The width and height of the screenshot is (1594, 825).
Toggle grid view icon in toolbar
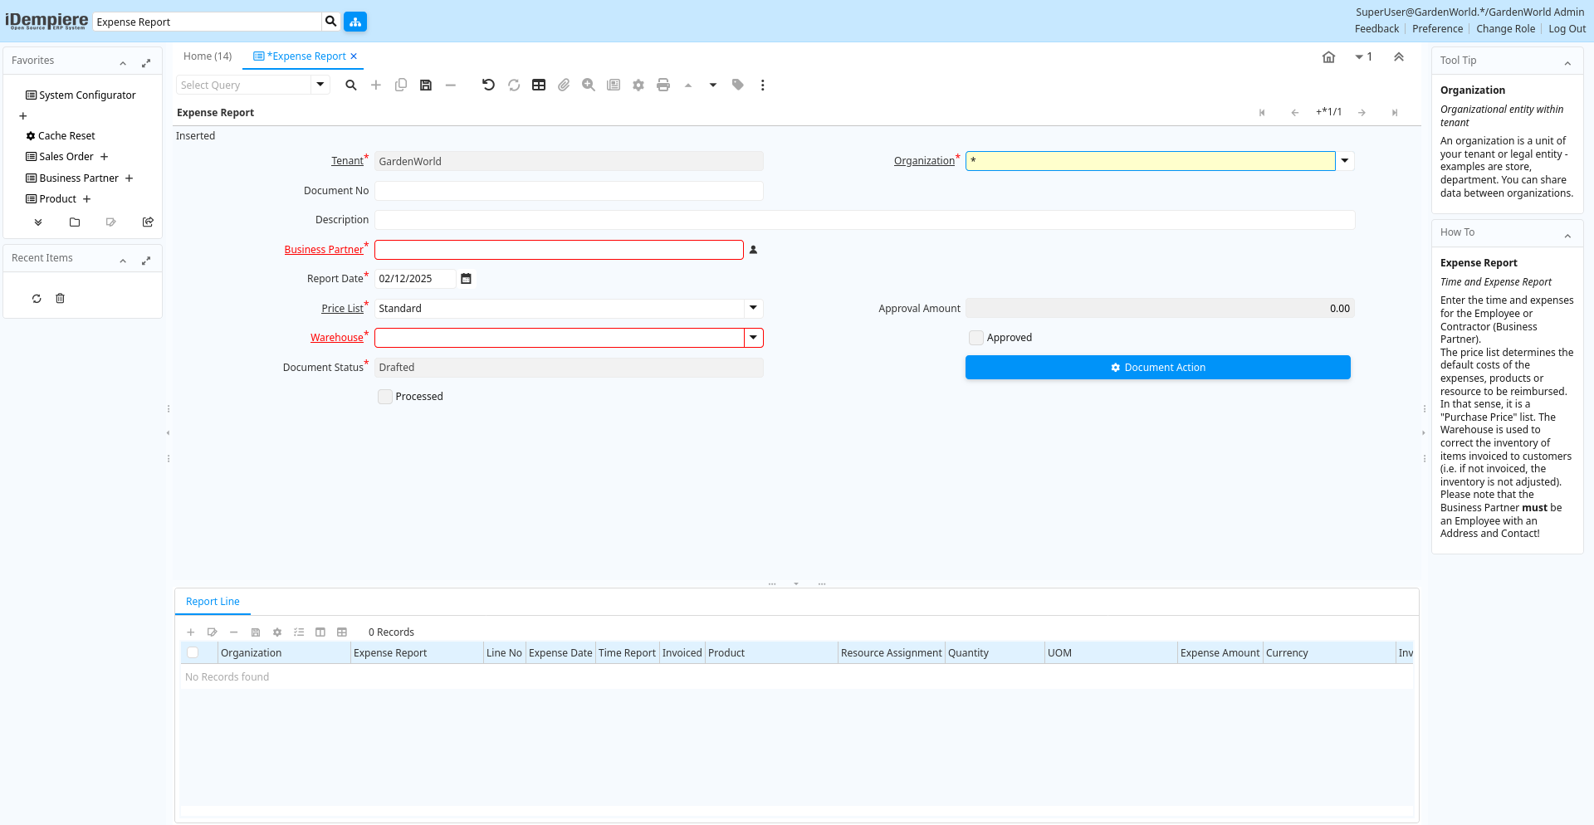[539, 85]
